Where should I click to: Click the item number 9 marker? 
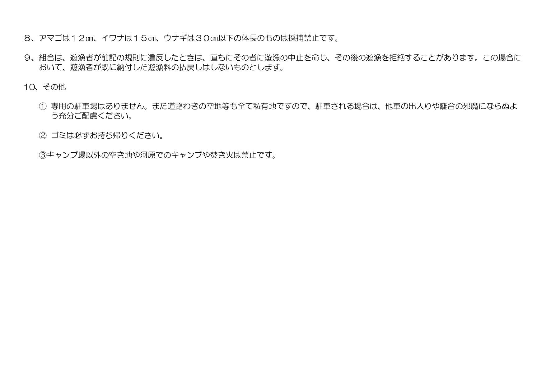pos(27,58)
